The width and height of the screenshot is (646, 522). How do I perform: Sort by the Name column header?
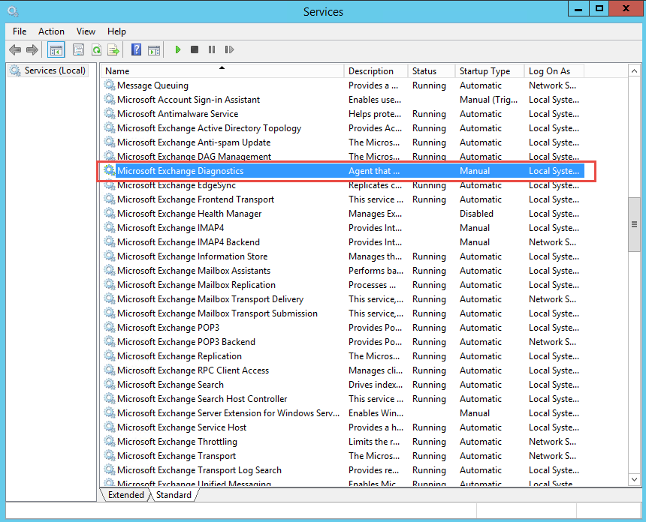click(222, 70)
